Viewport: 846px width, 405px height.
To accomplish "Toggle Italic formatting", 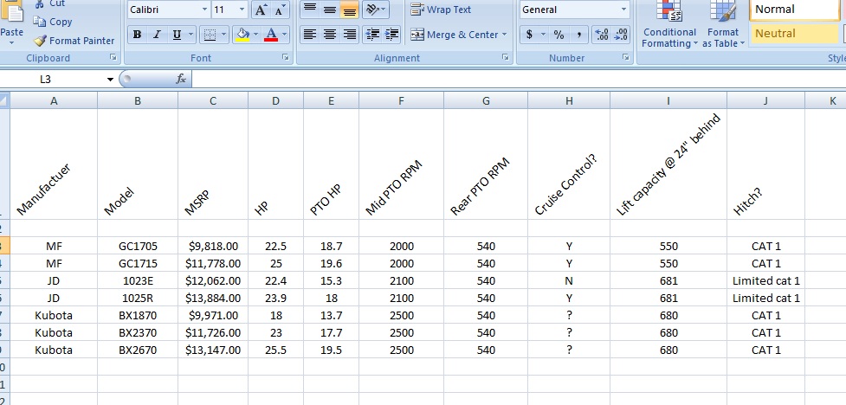I will (x=157, y=35).
